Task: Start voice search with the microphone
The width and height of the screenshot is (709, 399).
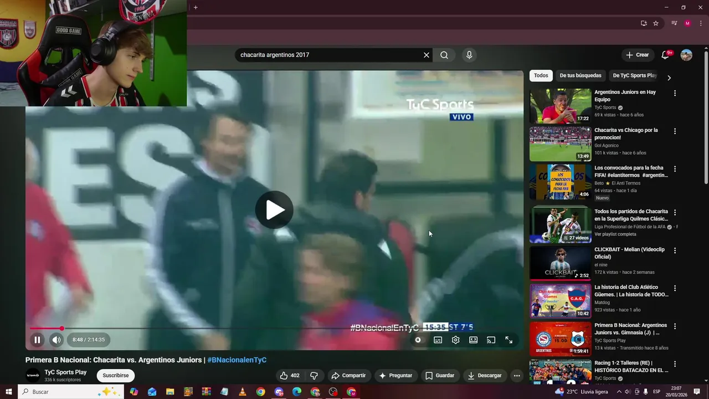Action: 469,55
